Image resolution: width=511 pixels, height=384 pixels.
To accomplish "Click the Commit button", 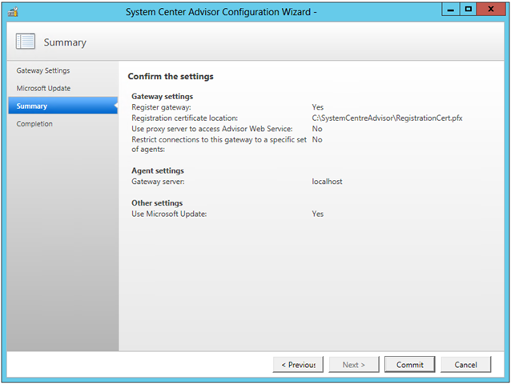I will (409, 365).
